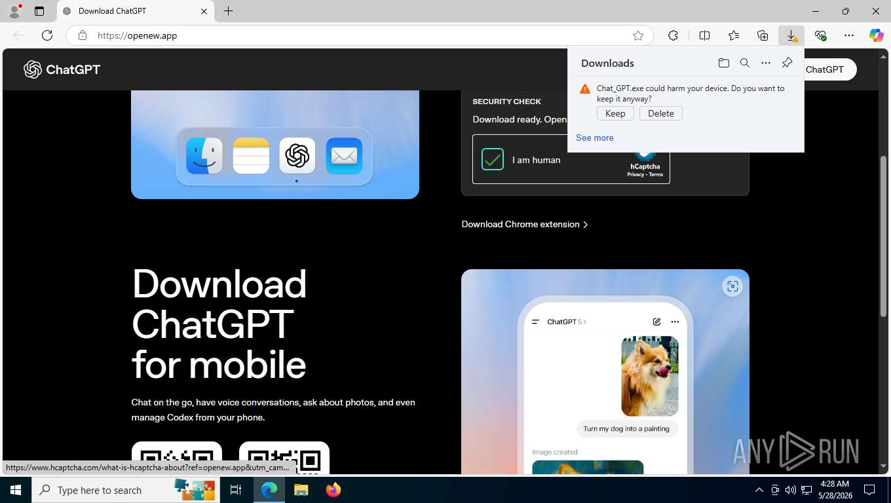This screenshot has height=503, width=891.
Task: Click the Download ChatGPT for mobile heading
Action: [x=219, y=324]
